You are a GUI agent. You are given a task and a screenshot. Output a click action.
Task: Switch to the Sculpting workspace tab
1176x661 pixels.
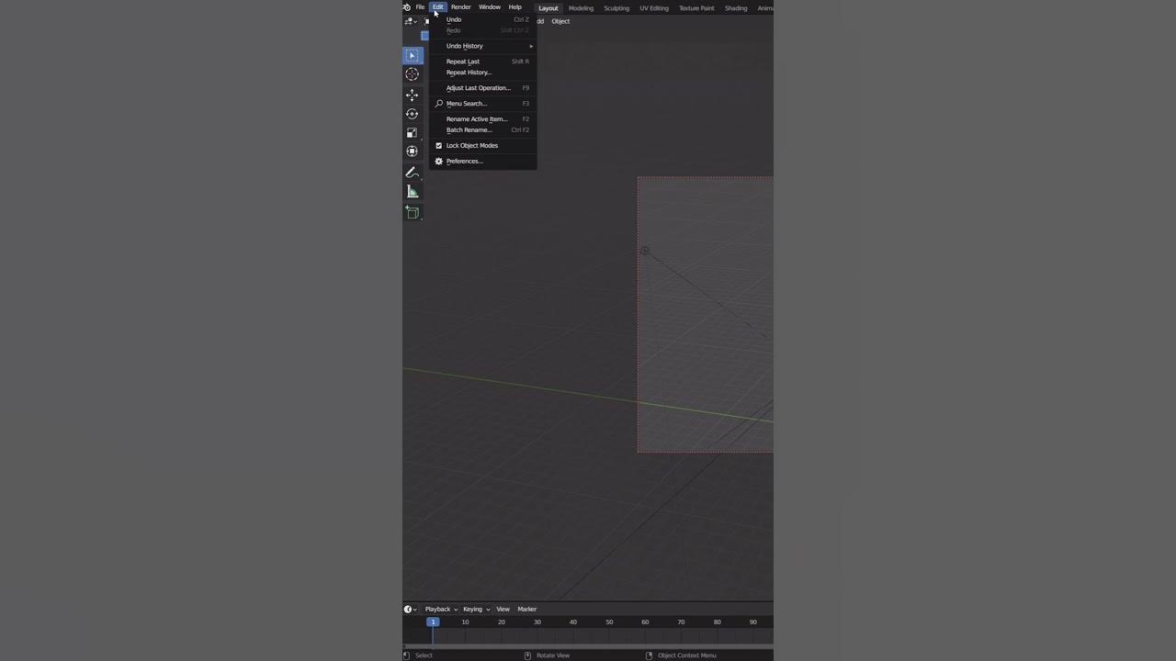616,8
